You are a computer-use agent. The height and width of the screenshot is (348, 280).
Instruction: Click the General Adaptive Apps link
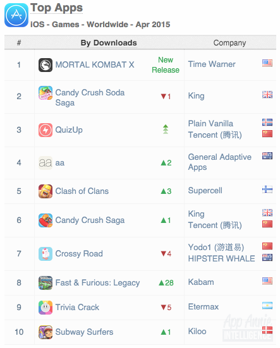pyautogui.click(x=220, y=162)
